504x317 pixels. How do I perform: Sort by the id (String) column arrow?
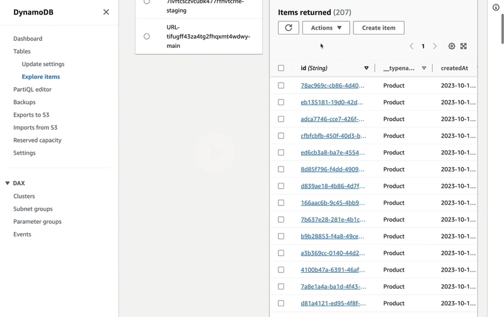[366, 68]
